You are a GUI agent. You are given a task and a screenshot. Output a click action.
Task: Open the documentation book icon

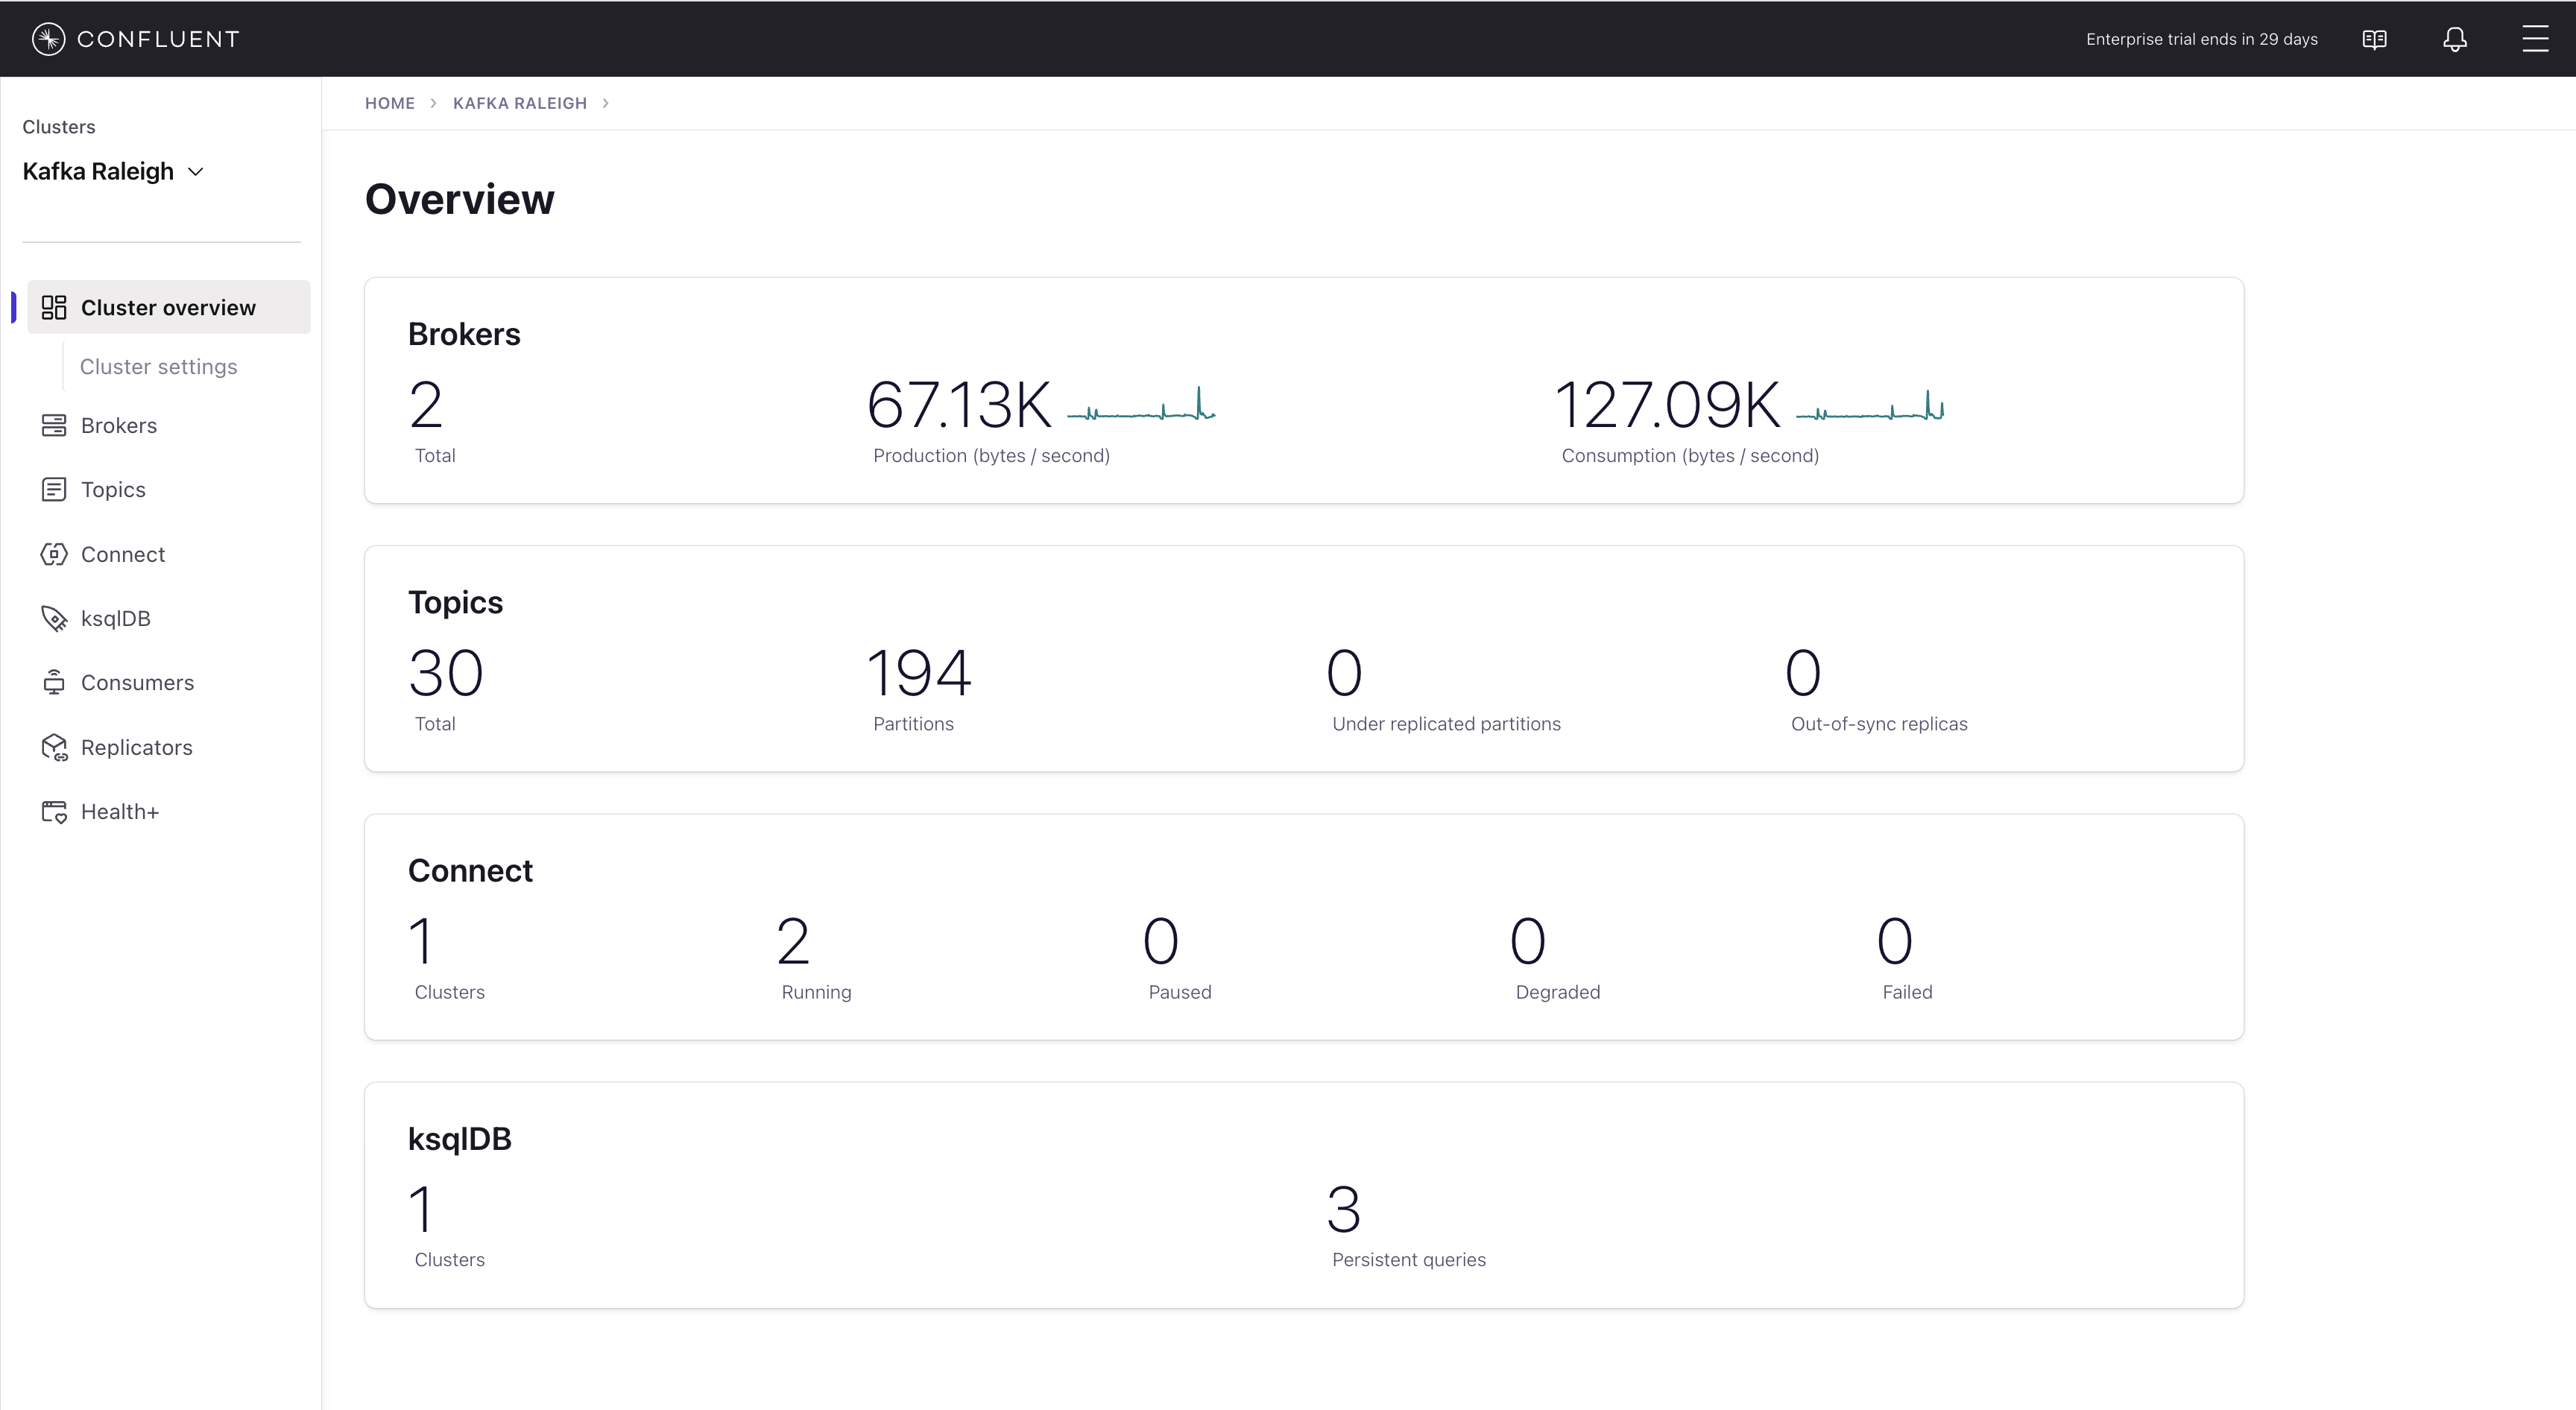[2374, 39]
